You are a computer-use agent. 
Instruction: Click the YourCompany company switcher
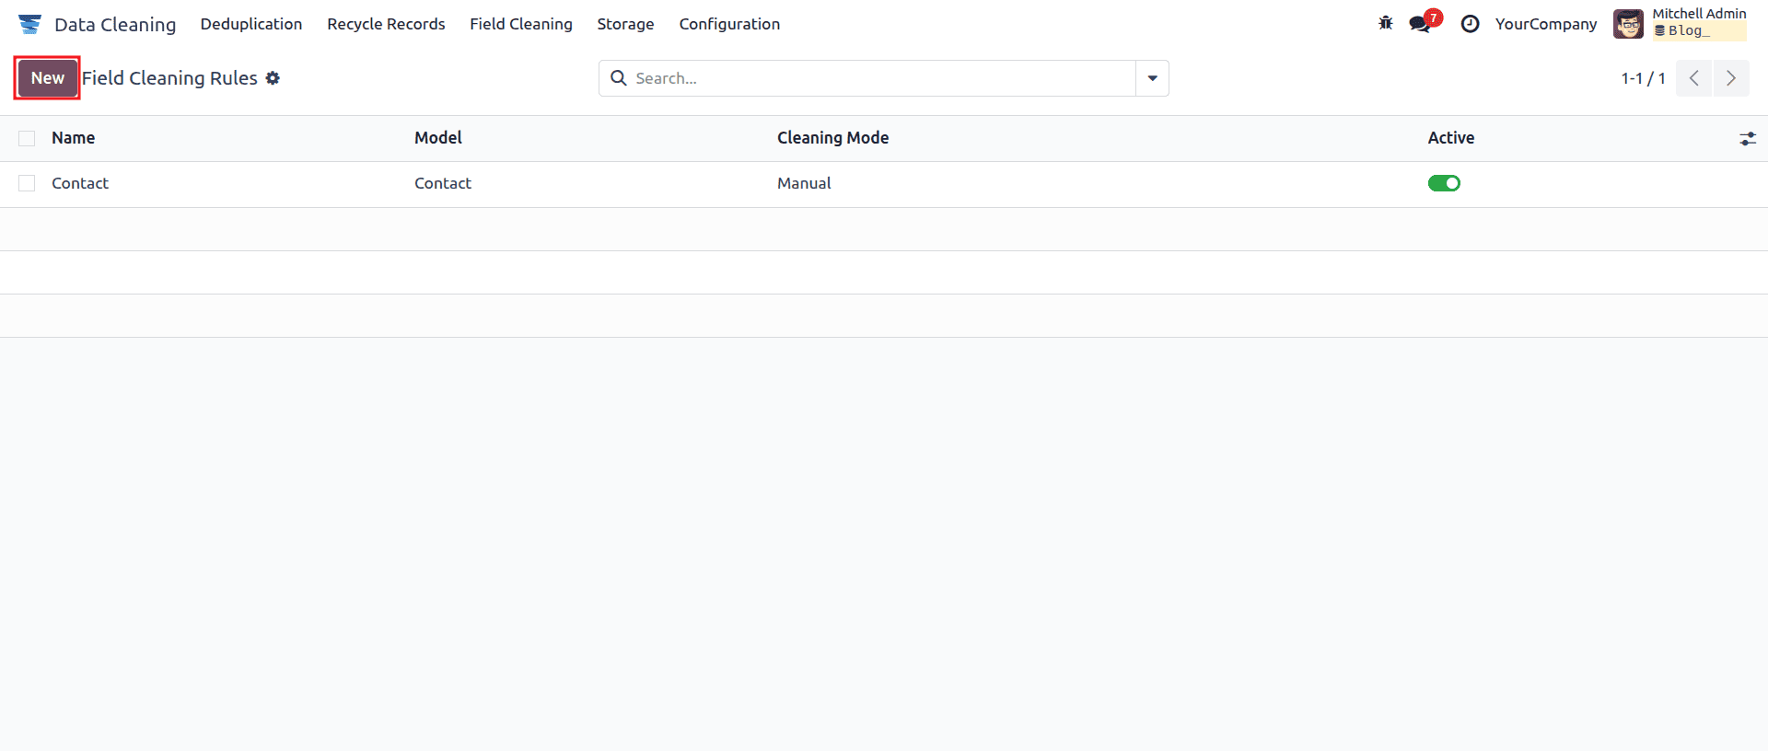[x=1546, y=24]
